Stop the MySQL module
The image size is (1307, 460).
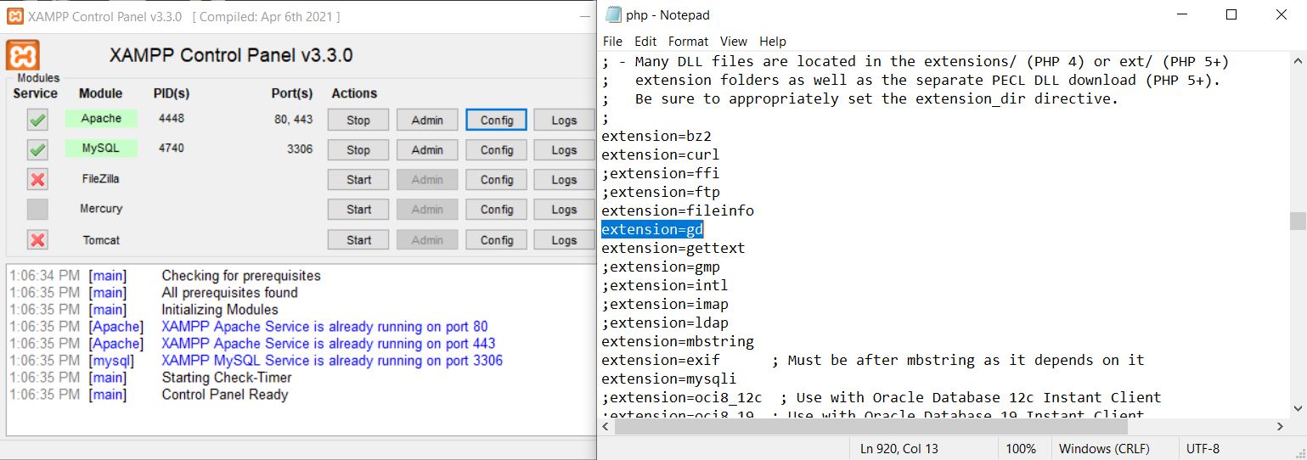358,149
